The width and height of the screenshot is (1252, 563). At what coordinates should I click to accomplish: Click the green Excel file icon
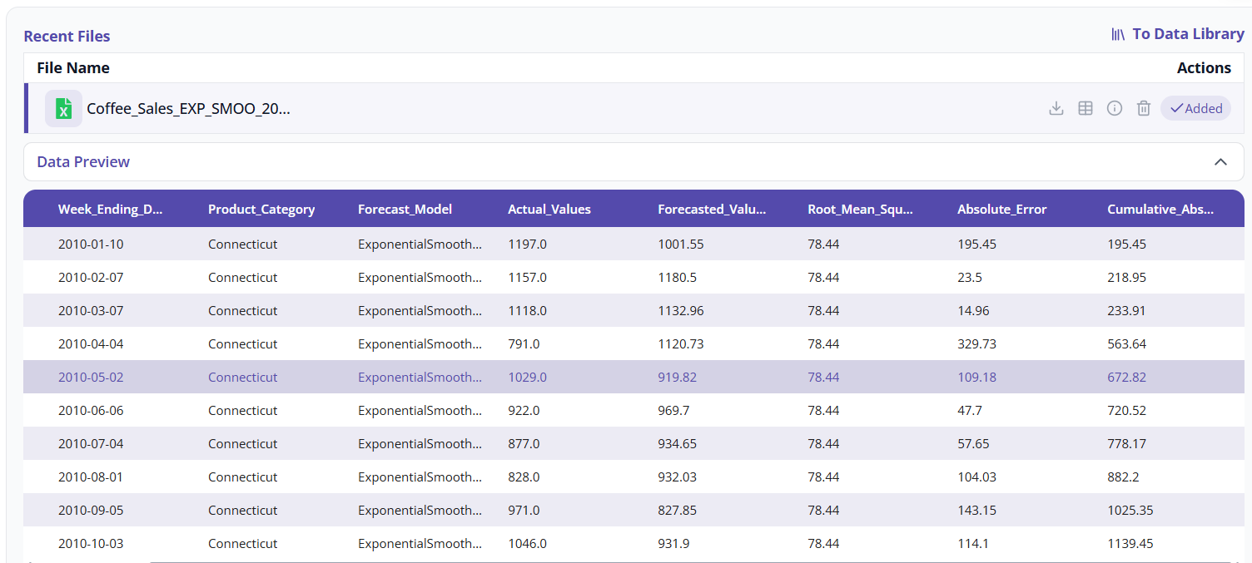(x=62, y=107)
